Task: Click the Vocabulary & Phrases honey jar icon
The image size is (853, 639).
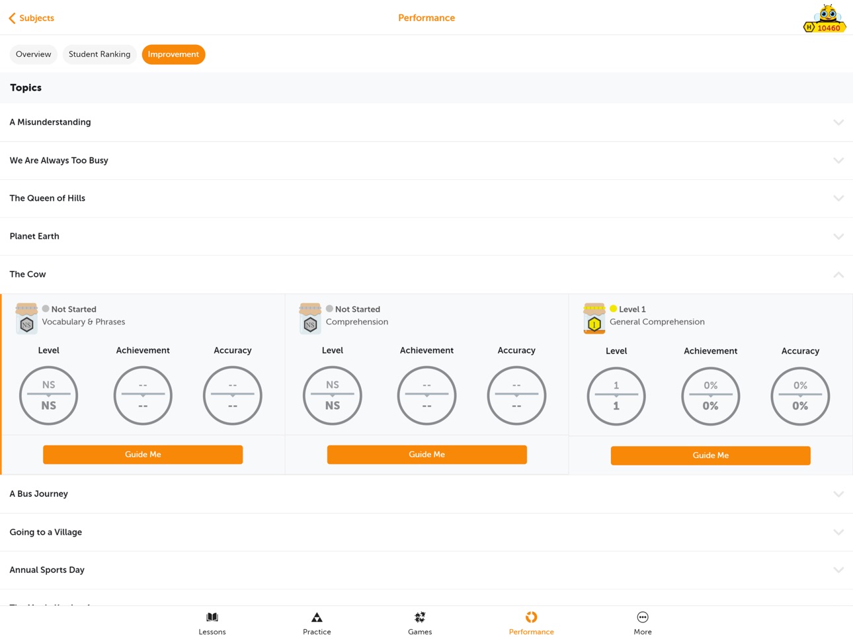Action: click(x=26, y=318)
